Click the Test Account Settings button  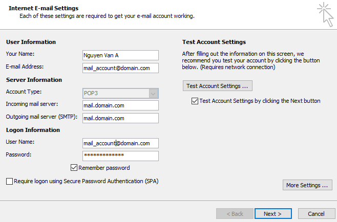click(x=218, y=86)
